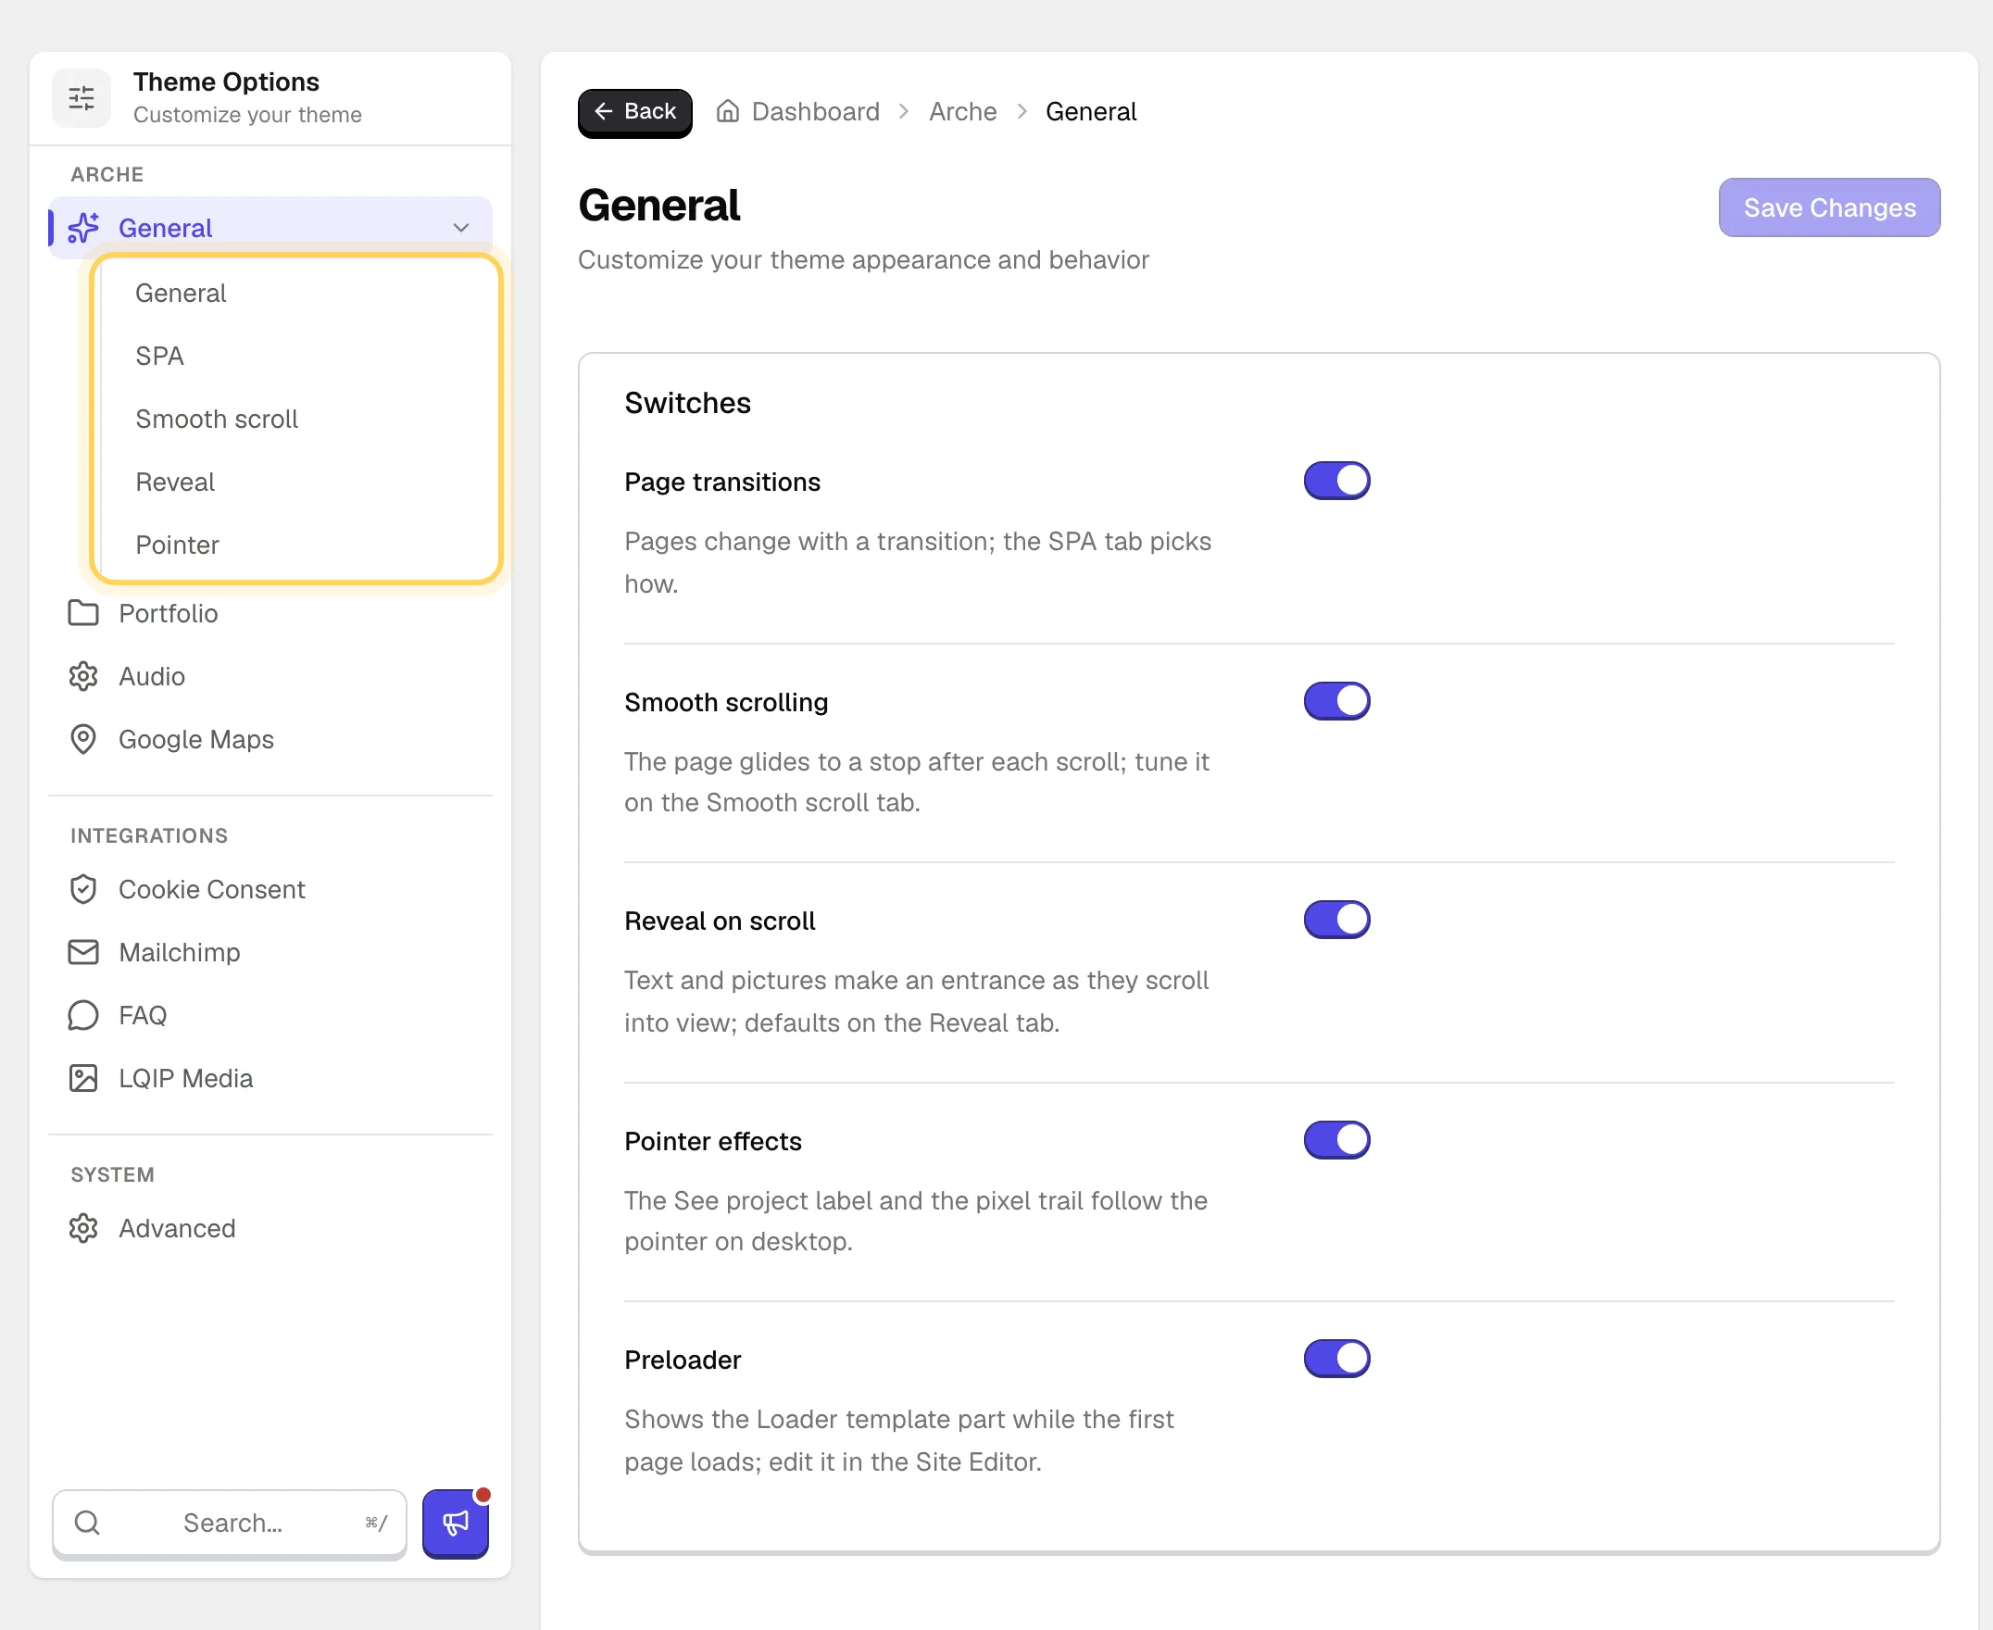Screen dimensions: 1993x1630
Task: Click the Theme Options sliders icon
Action: 81,97
